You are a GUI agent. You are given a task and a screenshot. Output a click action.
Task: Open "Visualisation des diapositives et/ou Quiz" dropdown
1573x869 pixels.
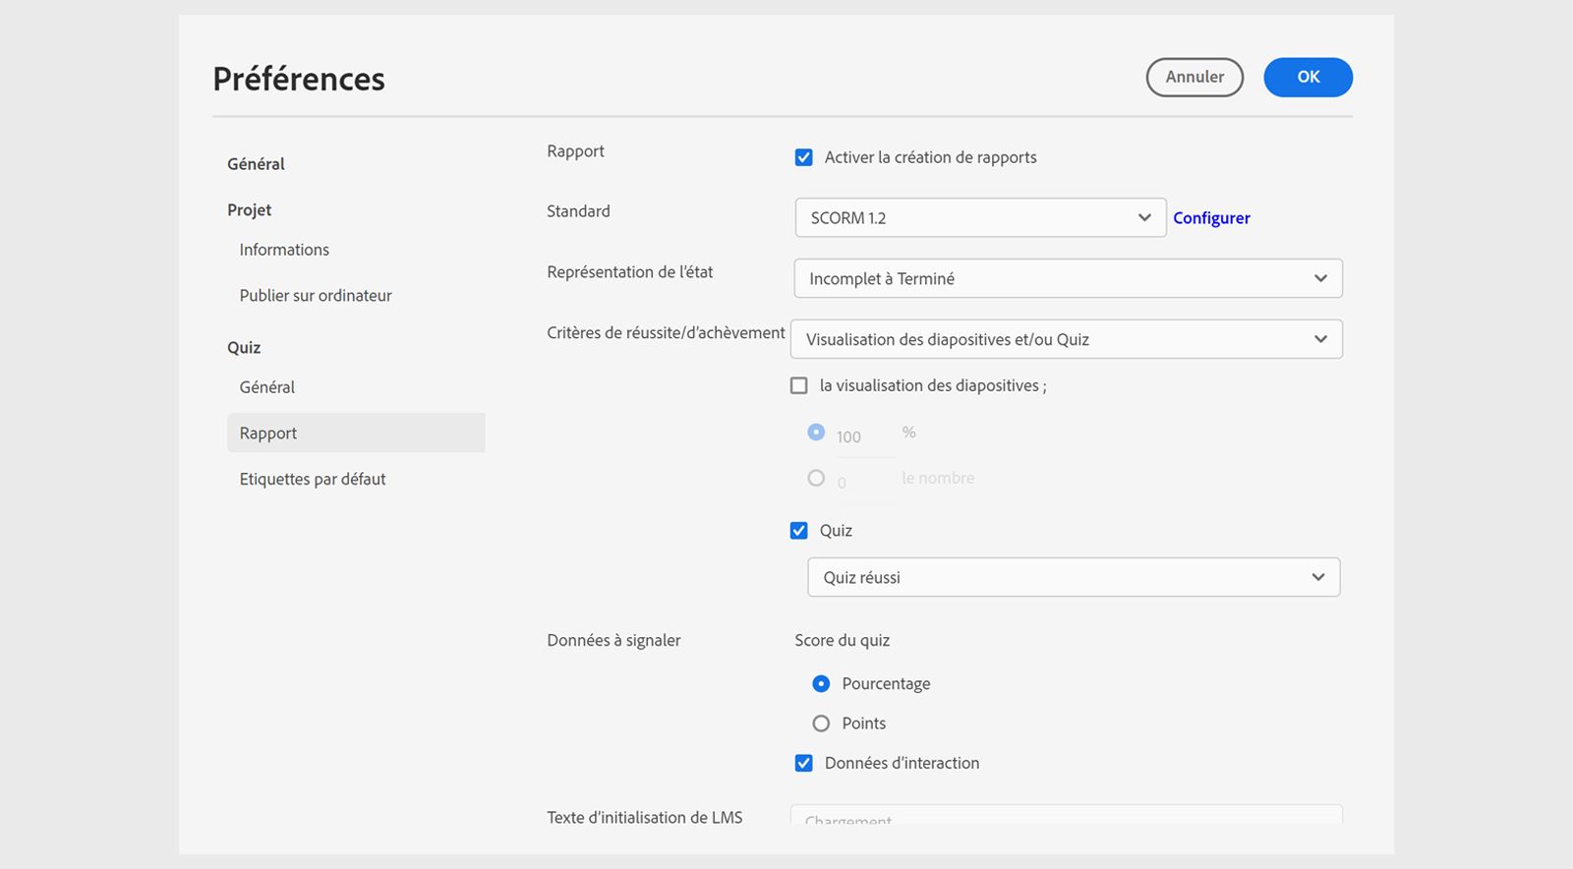click(1066, 340)
